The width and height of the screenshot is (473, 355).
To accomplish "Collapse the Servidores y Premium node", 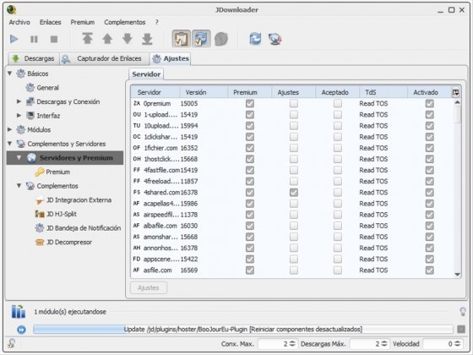I will tap(19, 157).
